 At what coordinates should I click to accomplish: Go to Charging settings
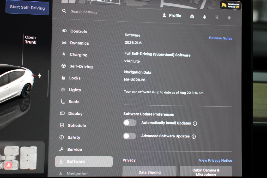pos(75,54)
